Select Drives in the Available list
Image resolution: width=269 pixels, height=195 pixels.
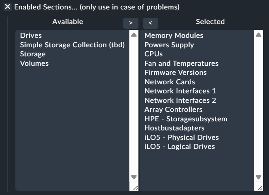coord(31,35)
